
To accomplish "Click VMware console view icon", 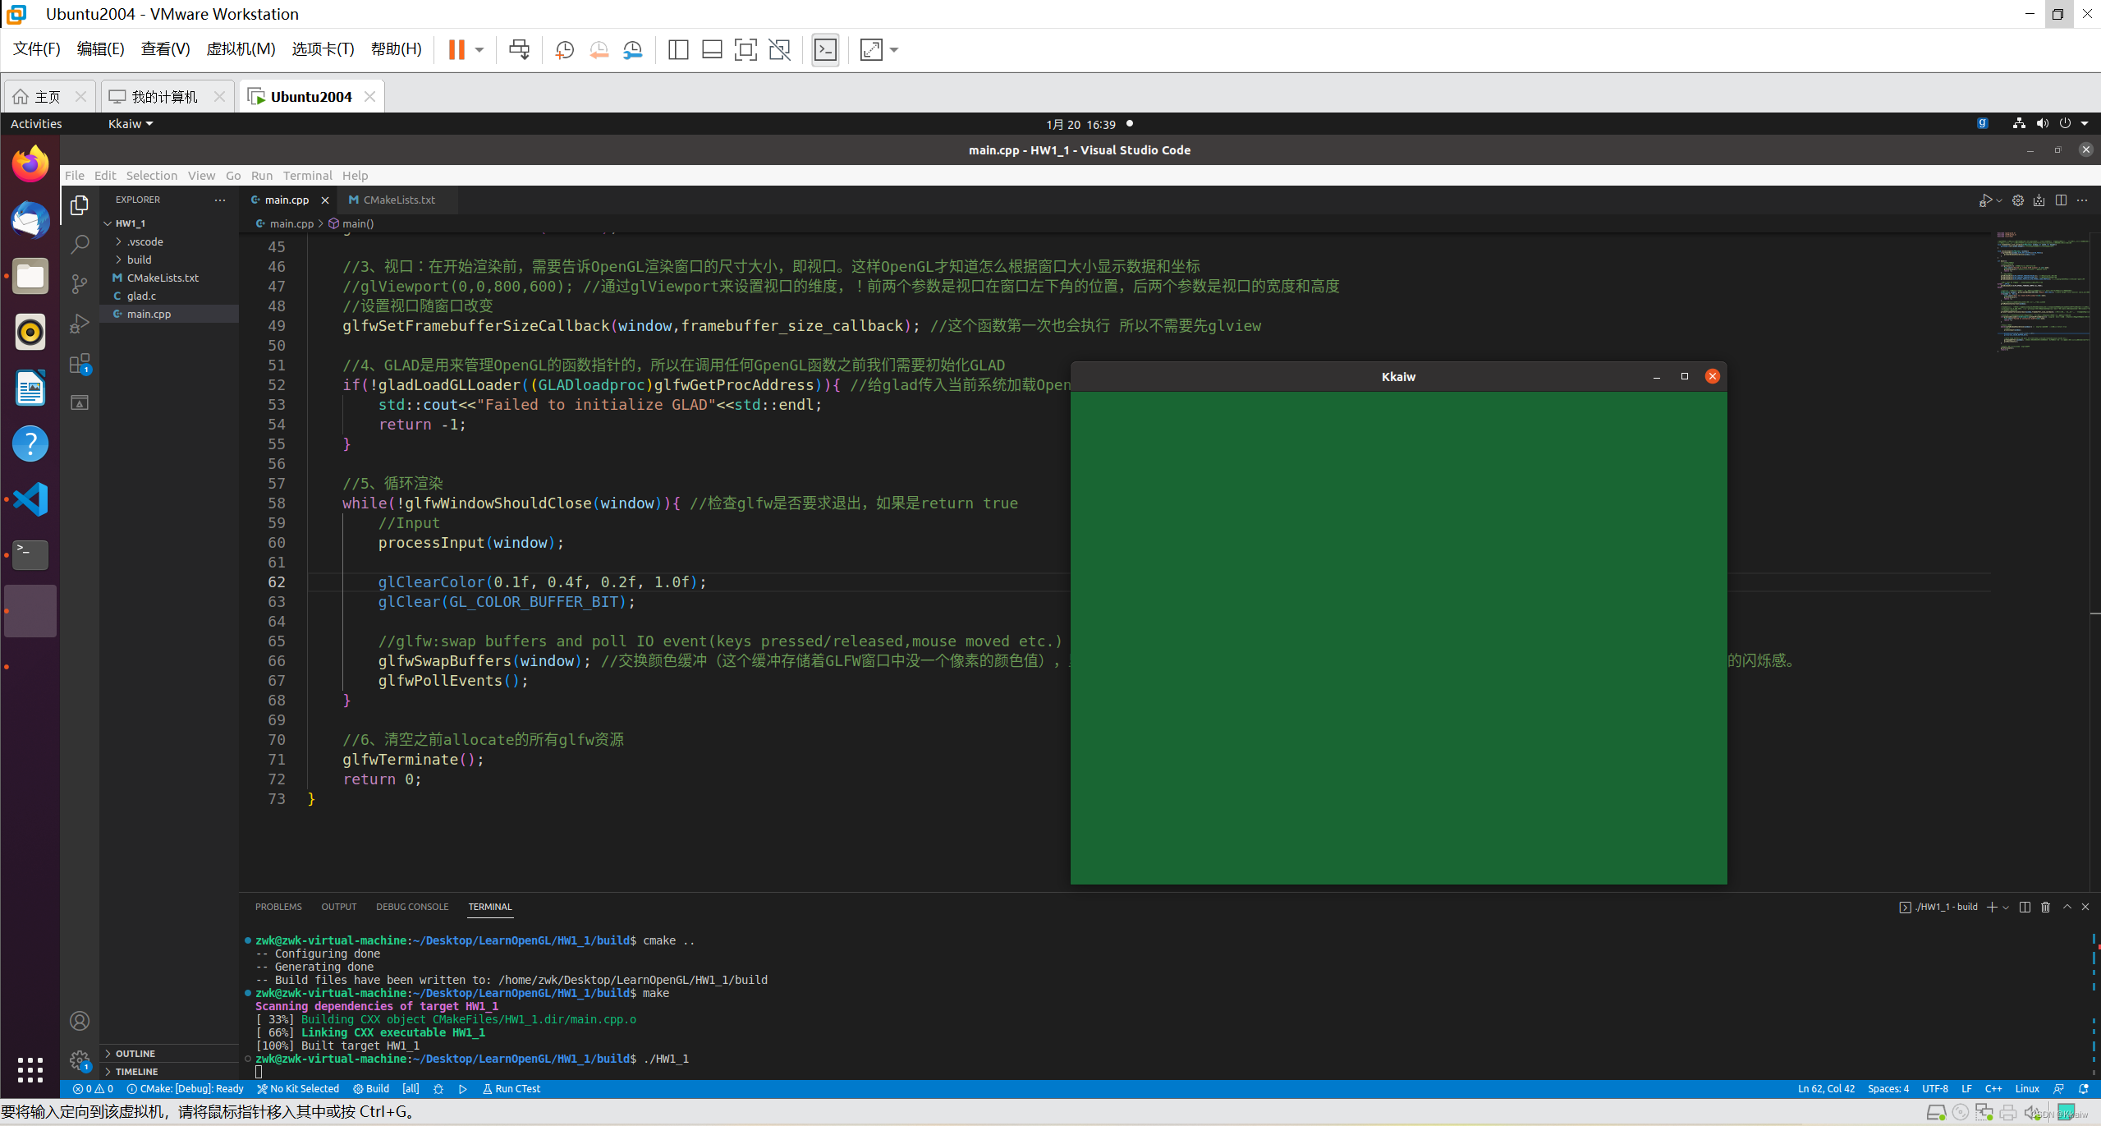I will 825,50.
